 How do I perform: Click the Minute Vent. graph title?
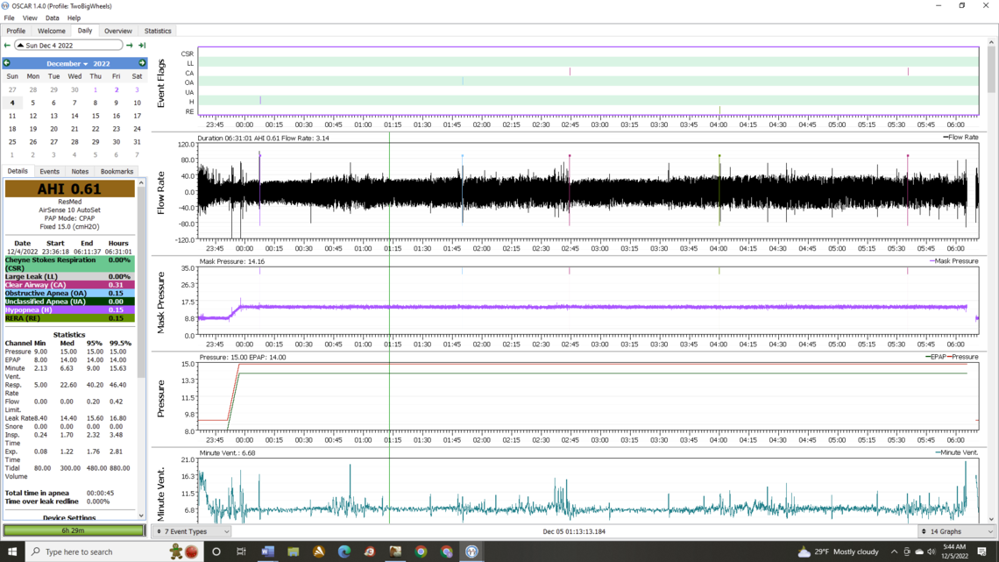coord(160,494)
